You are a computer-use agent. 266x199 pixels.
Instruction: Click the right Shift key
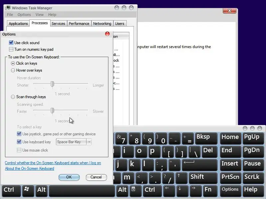point(203,178)
